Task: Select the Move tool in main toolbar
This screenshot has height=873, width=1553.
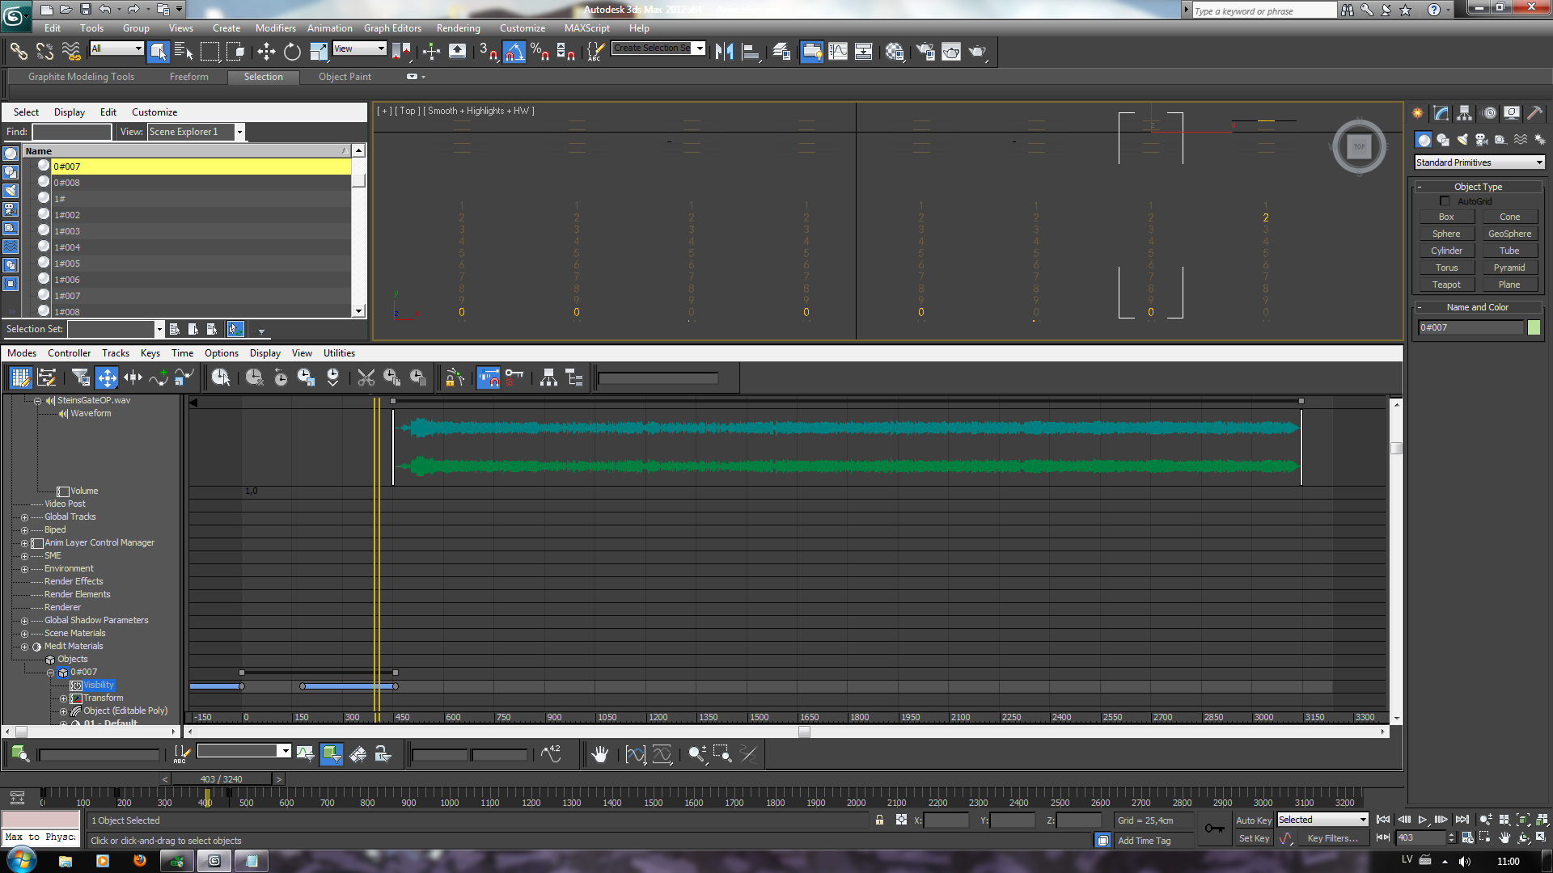Action: [266, 52]
